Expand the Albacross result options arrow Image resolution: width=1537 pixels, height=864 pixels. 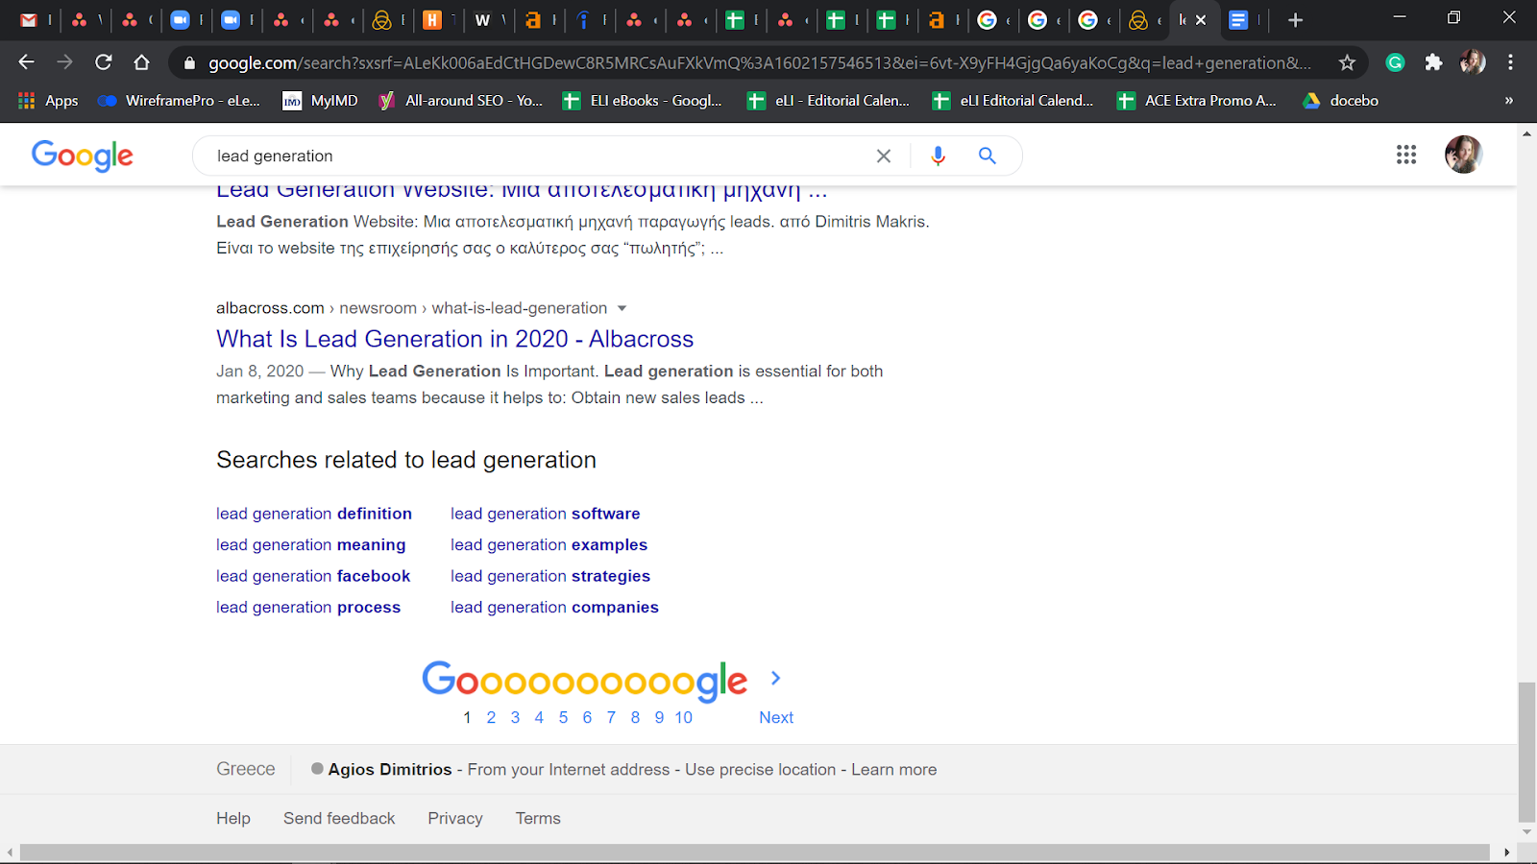[x=622, y=308]
